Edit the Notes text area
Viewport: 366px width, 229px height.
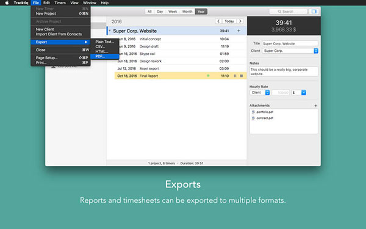(x=284, y=71)
